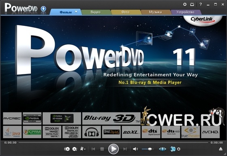This screenshot has height=156, width=227.
Task: Switch to the Видео tab
Action: click(x=95, y=12)
